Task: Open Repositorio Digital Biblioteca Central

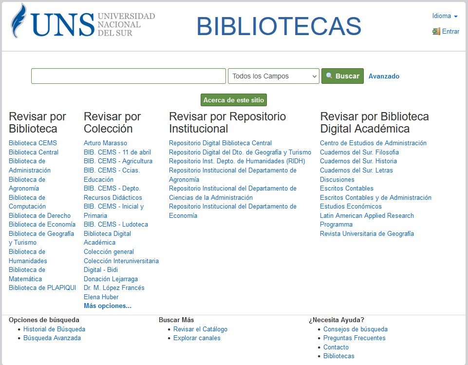Action: pyautogui.click(x=220, y=143)
